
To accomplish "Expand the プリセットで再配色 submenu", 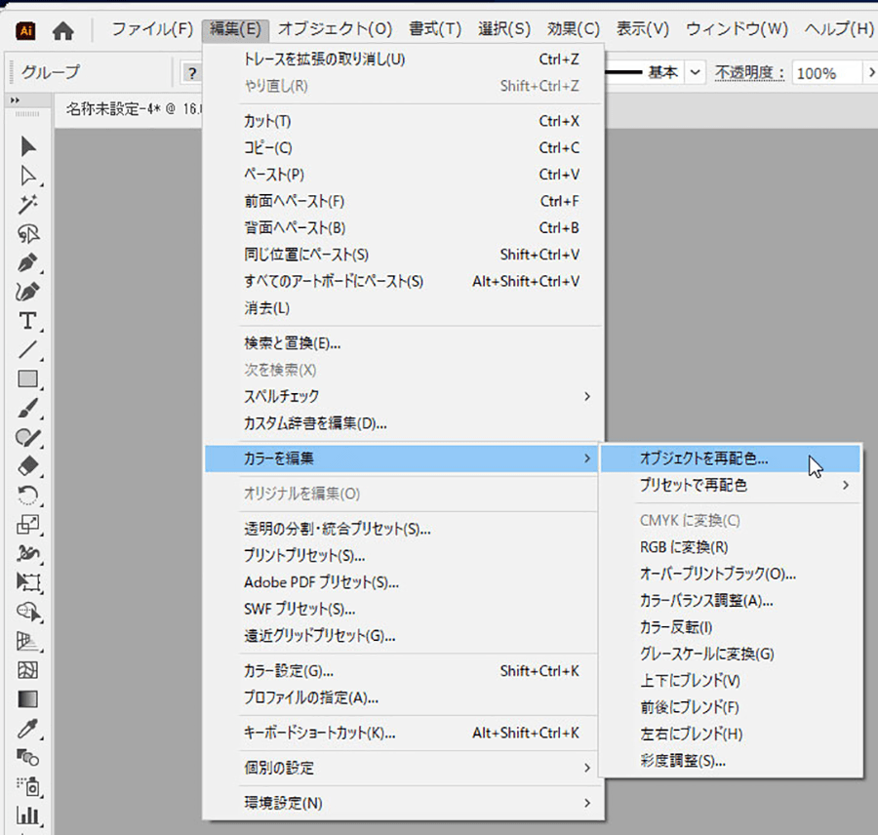I will 845,485.
